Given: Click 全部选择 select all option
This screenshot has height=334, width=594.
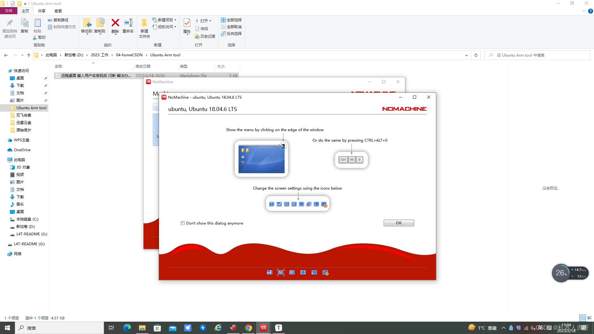Looking at the screenshot, I should point(231,20).
